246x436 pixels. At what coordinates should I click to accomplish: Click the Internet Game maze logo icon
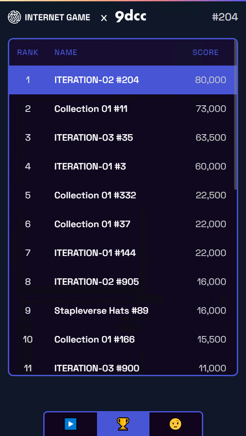tap(14, 17)
